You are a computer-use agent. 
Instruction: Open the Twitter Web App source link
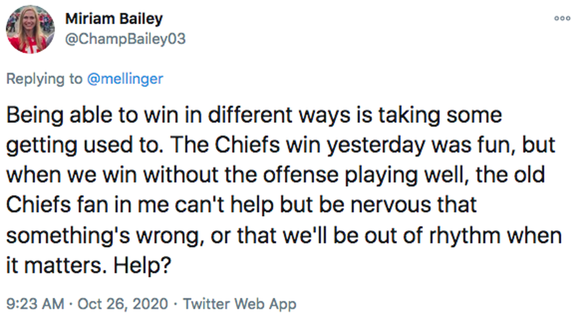(x=240, y=303)
